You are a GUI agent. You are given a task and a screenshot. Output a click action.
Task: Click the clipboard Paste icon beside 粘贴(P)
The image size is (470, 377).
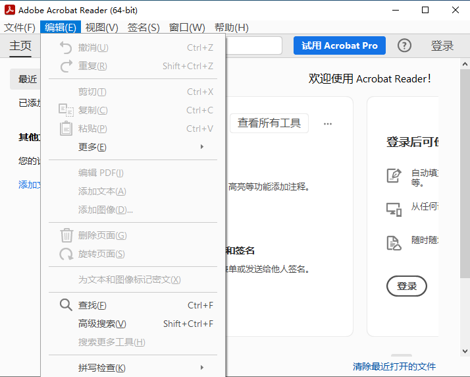click(x=66, y=129)
